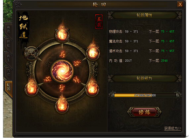Switch to the 角色 side tab

pyautogui.click(x=8, y=30)
